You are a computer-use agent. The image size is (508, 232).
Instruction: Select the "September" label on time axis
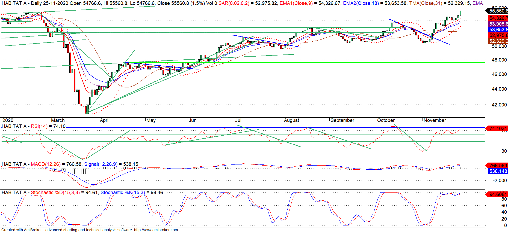click(342, 120)
